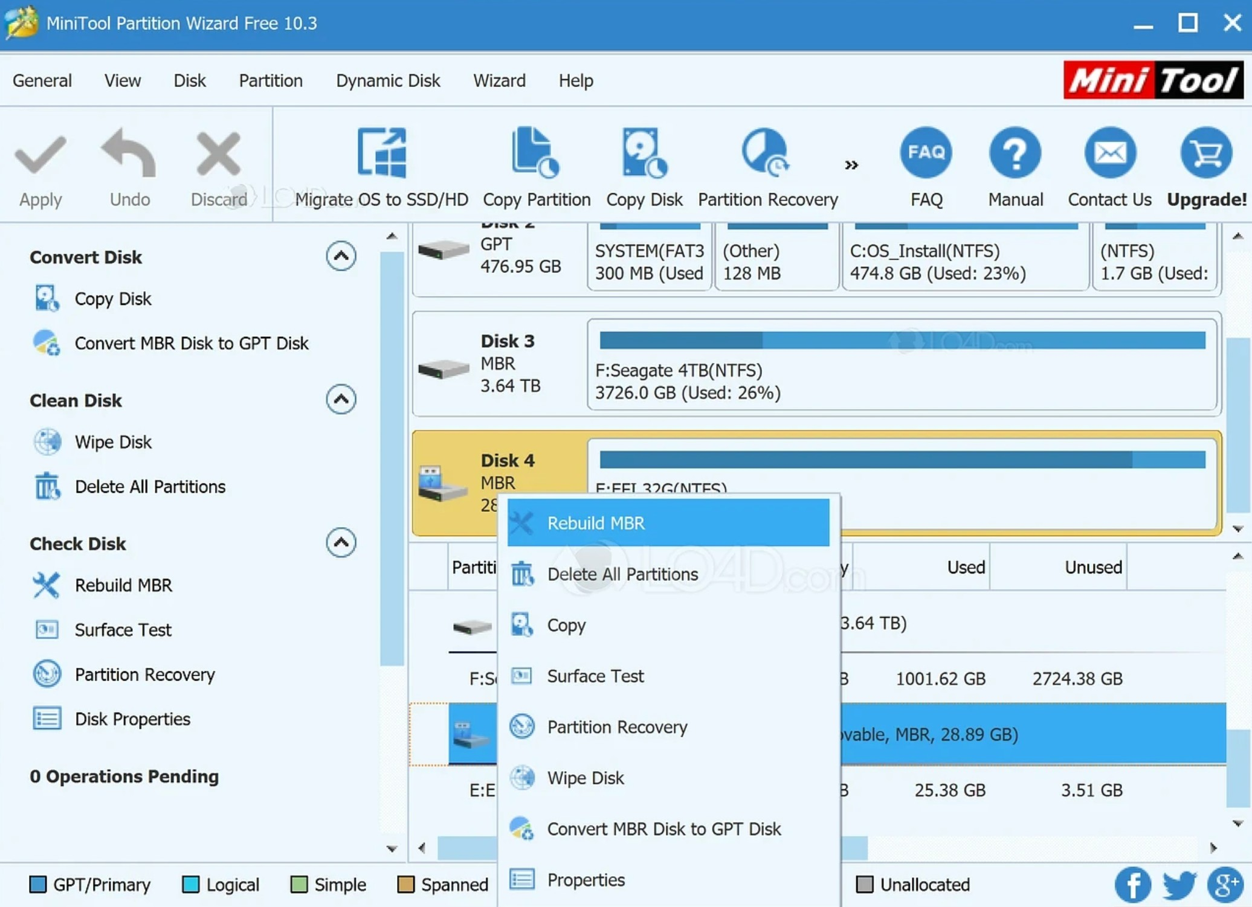Collapse the Clean Disk section
The image size is (1252, 907).
point(341,399)
